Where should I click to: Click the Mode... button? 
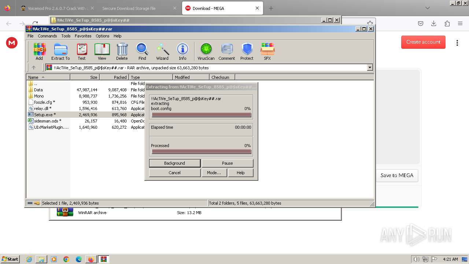click(x=214, y=173)
